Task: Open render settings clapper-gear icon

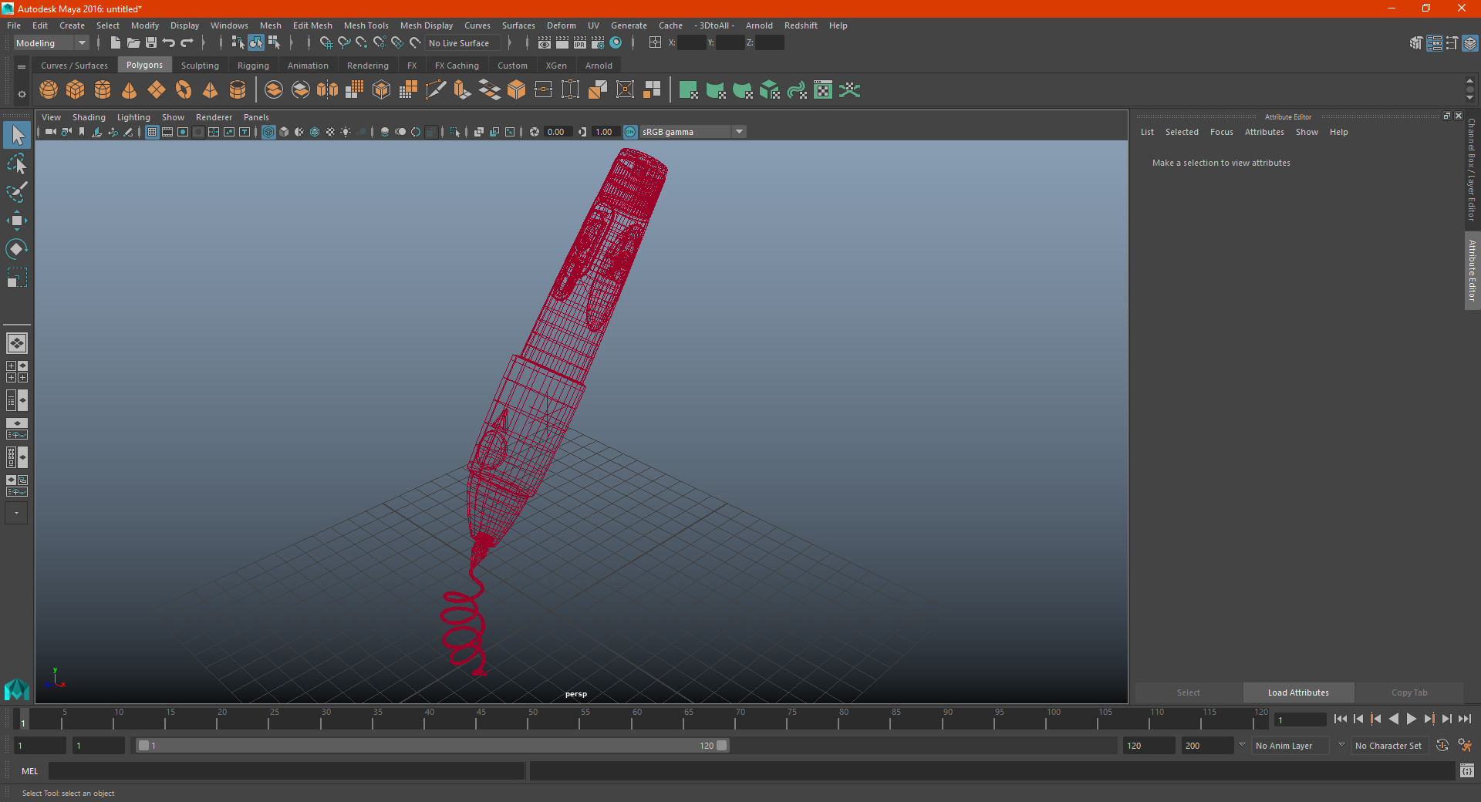Action: coord(598,43)
